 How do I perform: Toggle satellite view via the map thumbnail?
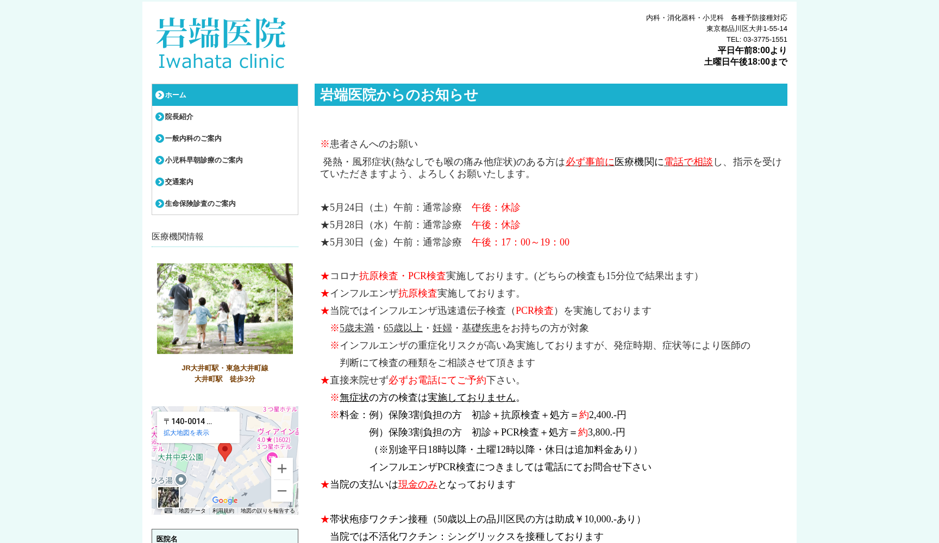[x=168, y=497]
